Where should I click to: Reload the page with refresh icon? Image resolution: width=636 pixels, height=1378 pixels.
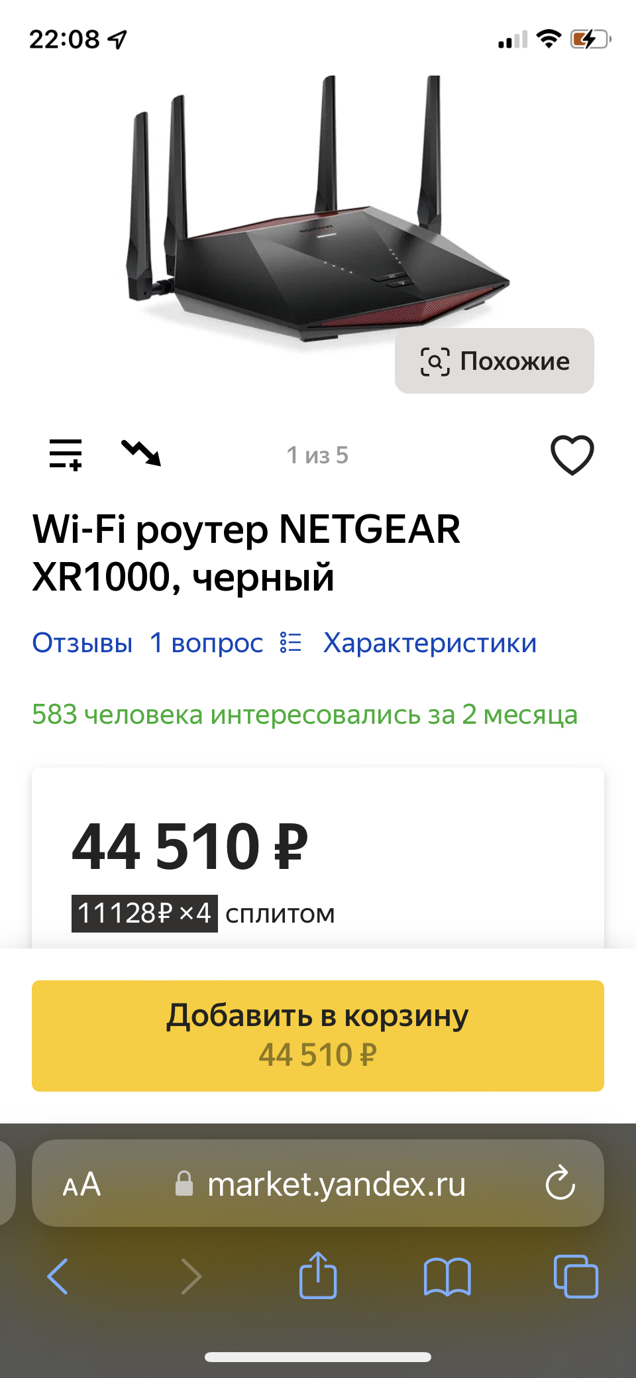560,1183
